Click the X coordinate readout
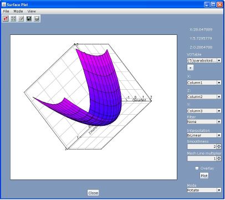This screenshot has height=200, width=225. click(201, 29)
